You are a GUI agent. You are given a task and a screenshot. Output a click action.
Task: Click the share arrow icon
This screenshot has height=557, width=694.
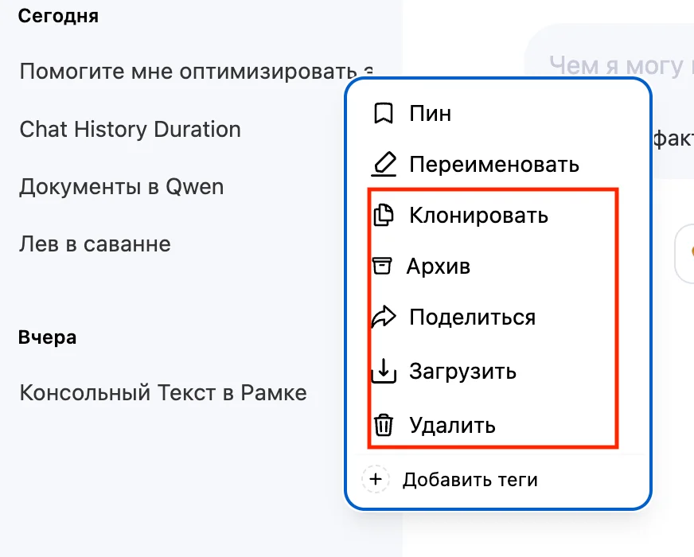pyautogui.click(x=384, y=317)
